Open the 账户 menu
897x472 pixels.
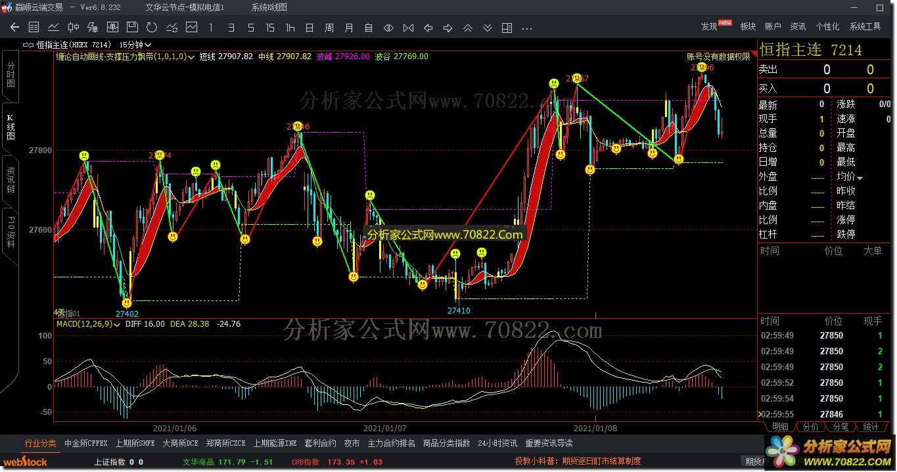pyautogui.click(x=773, y=27)
